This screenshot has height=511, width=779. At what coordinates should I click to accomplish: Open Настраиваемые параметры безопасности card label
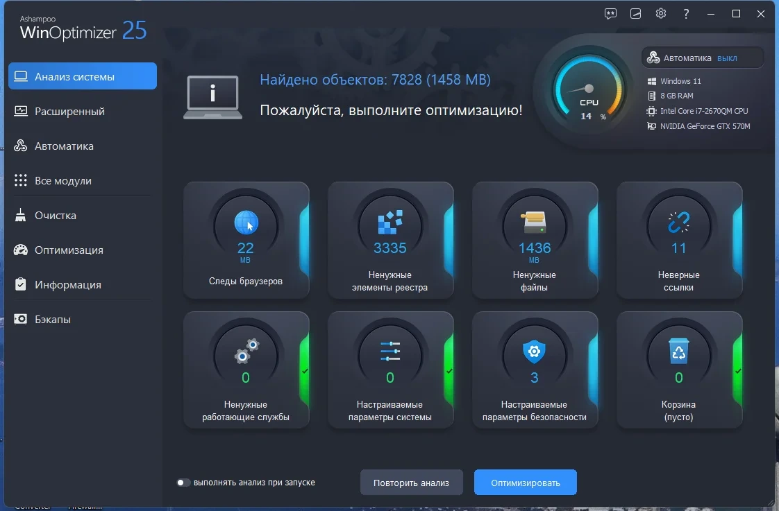click(534, 410)
